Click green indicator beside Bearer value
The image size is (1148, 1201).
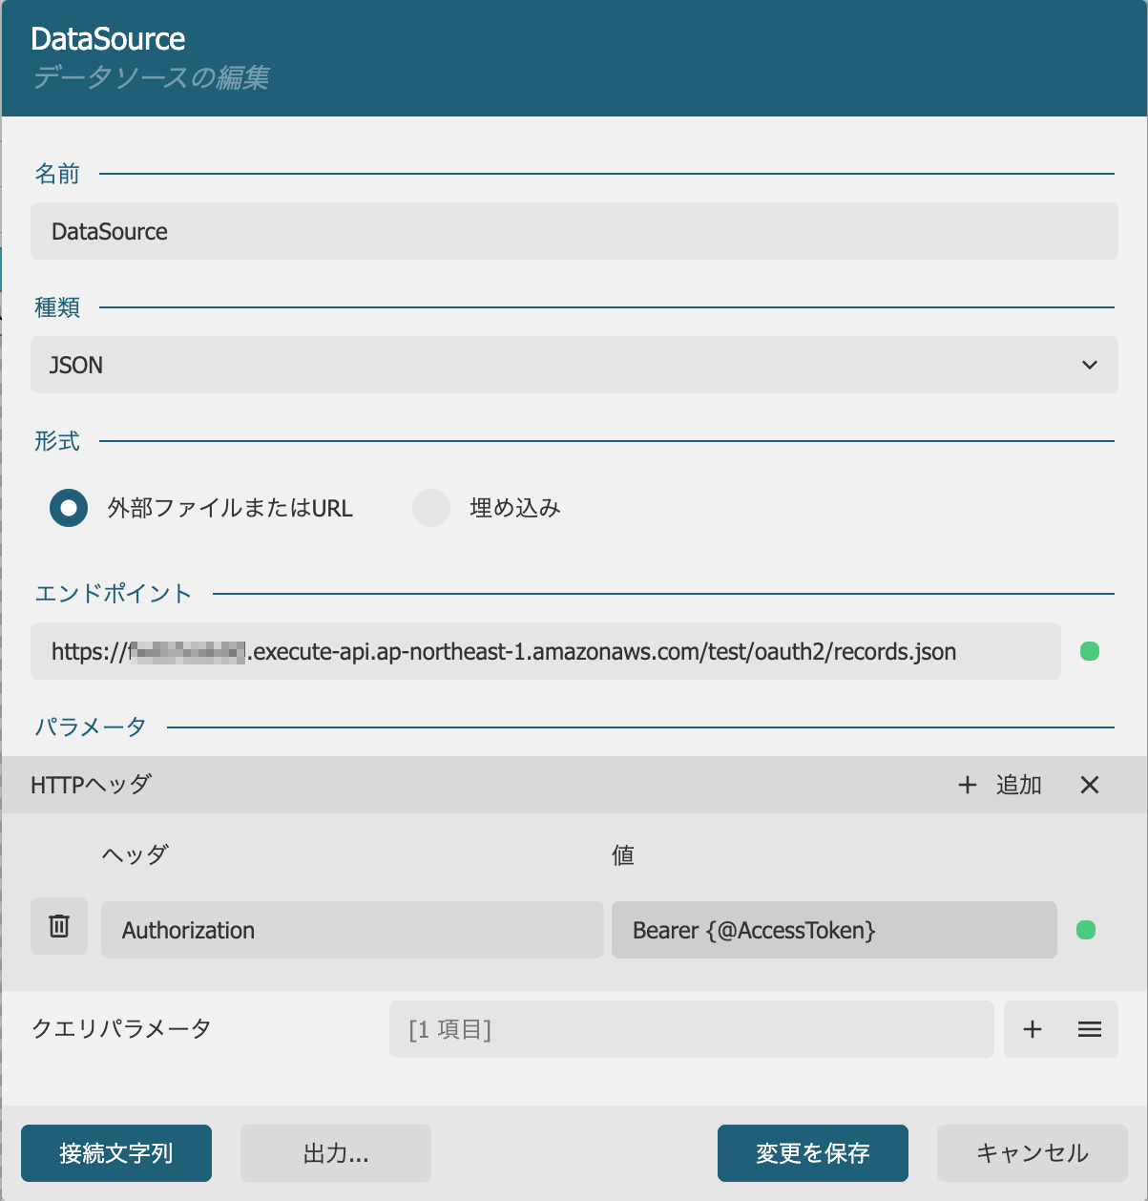pyautogui.click(x=1086, y=930)
